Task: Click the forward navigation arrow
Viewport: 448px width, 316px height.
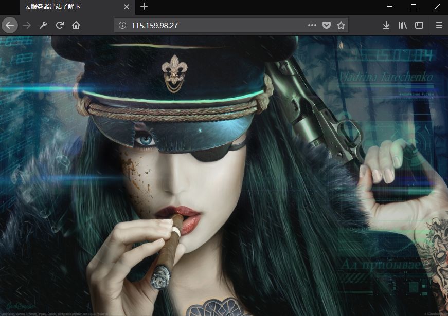Action: tap(27, 25)
